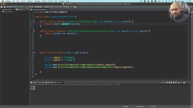Switch to the Problems tab
Screen dimensions: 193x108
(34, 82)
